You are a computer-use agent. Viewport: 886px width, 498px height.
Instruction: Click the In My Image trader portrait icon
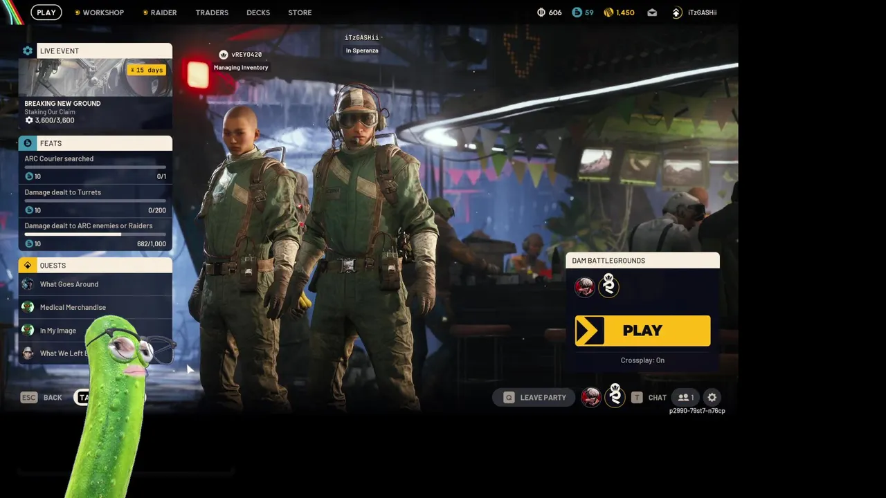[28, 331]
